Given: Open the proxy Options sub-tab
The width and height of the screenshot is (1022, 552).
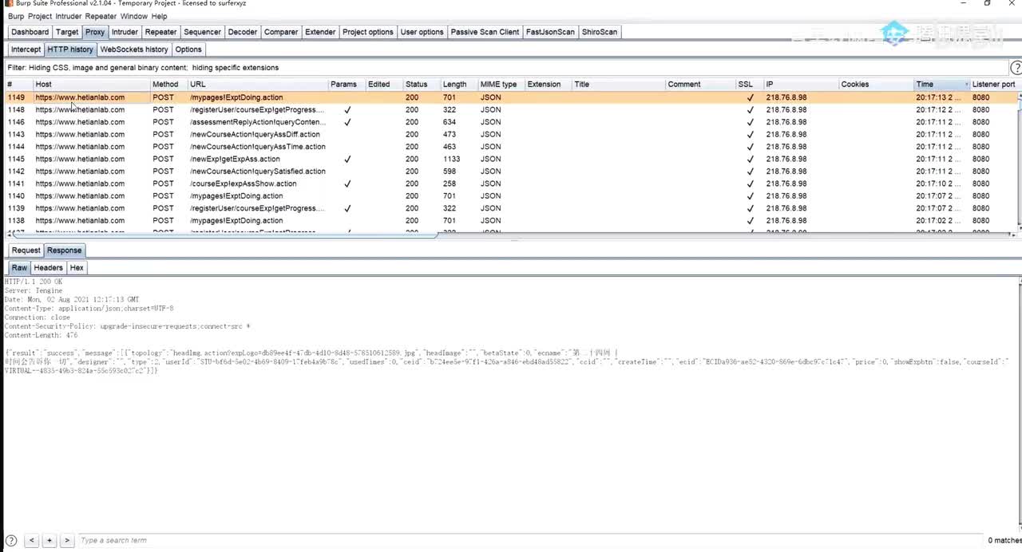Looking at the screenshot, I should (188, 49).
